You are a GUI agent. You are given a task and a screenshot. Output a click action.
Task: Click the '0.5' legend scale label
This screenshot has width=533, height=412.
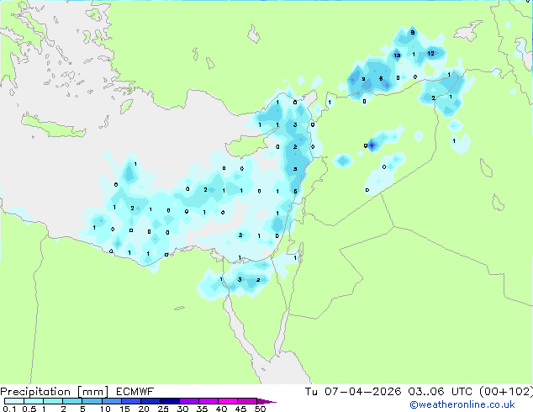pos(29,409)
